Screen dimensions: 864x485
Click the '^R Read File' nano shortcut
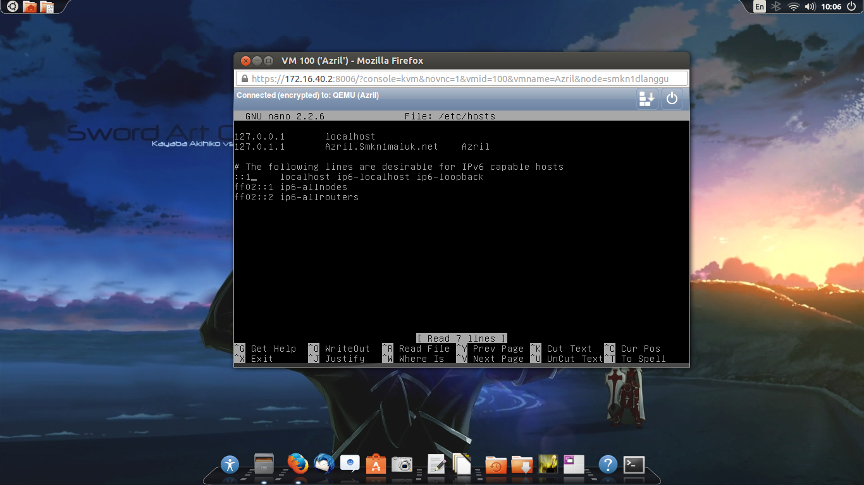(x=416, y=349)
